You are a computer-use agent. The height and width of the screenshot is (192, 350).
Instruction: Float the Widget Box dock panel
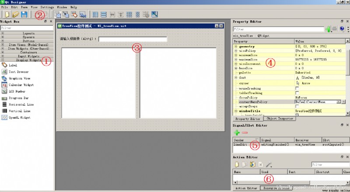(x=45, y=21)
